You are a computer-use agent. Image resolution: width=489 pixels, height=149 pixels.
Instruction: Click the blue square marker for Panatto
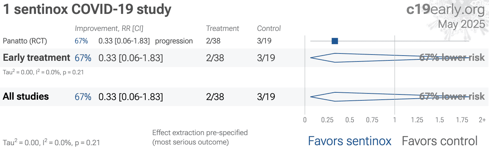tap(335, 41)
